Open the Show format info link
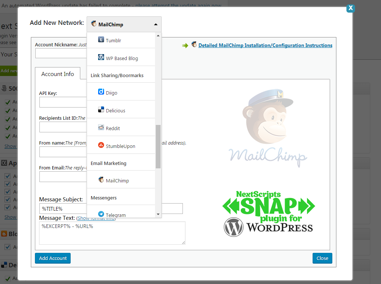 [x=96, y=218]
